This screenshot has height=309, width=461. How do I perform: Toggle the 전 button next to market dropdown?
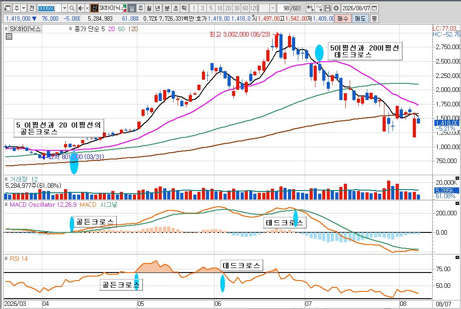click(x=32, y=8)
